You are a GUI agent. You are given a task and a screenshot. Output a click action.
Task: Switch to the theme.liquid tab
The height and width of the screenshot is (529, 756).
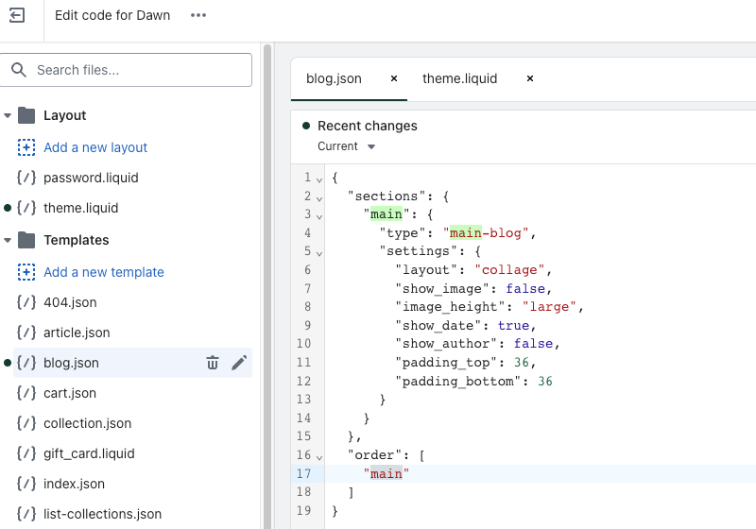[x=459, y=78]
